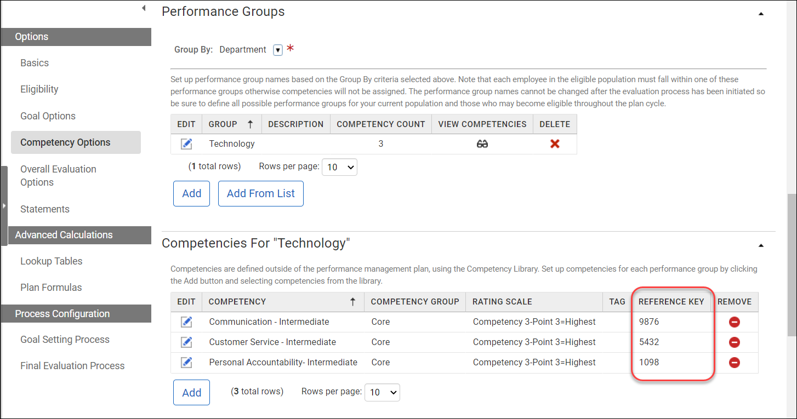View competencies for Technology group
797x419 pixels.
(x=482, y=144)
